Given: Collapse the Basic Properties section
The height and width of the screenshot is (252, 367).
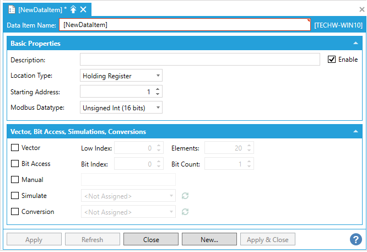Looking at the screenshot, I should (x=355, y=43).
